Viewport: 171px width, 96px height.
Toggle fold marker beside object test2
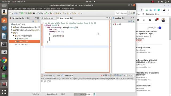(44, 25)
